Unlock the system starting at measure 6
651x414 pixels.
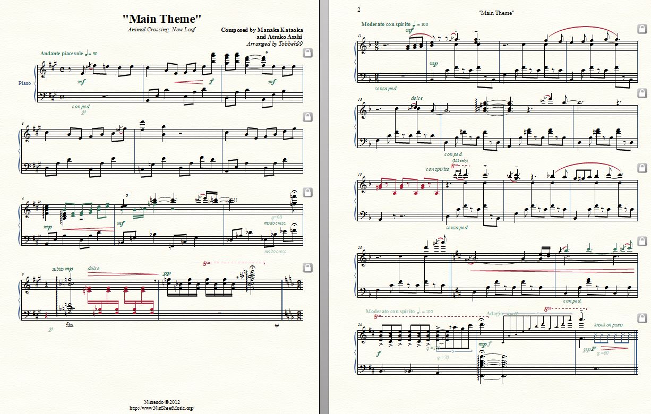(307, 191)
